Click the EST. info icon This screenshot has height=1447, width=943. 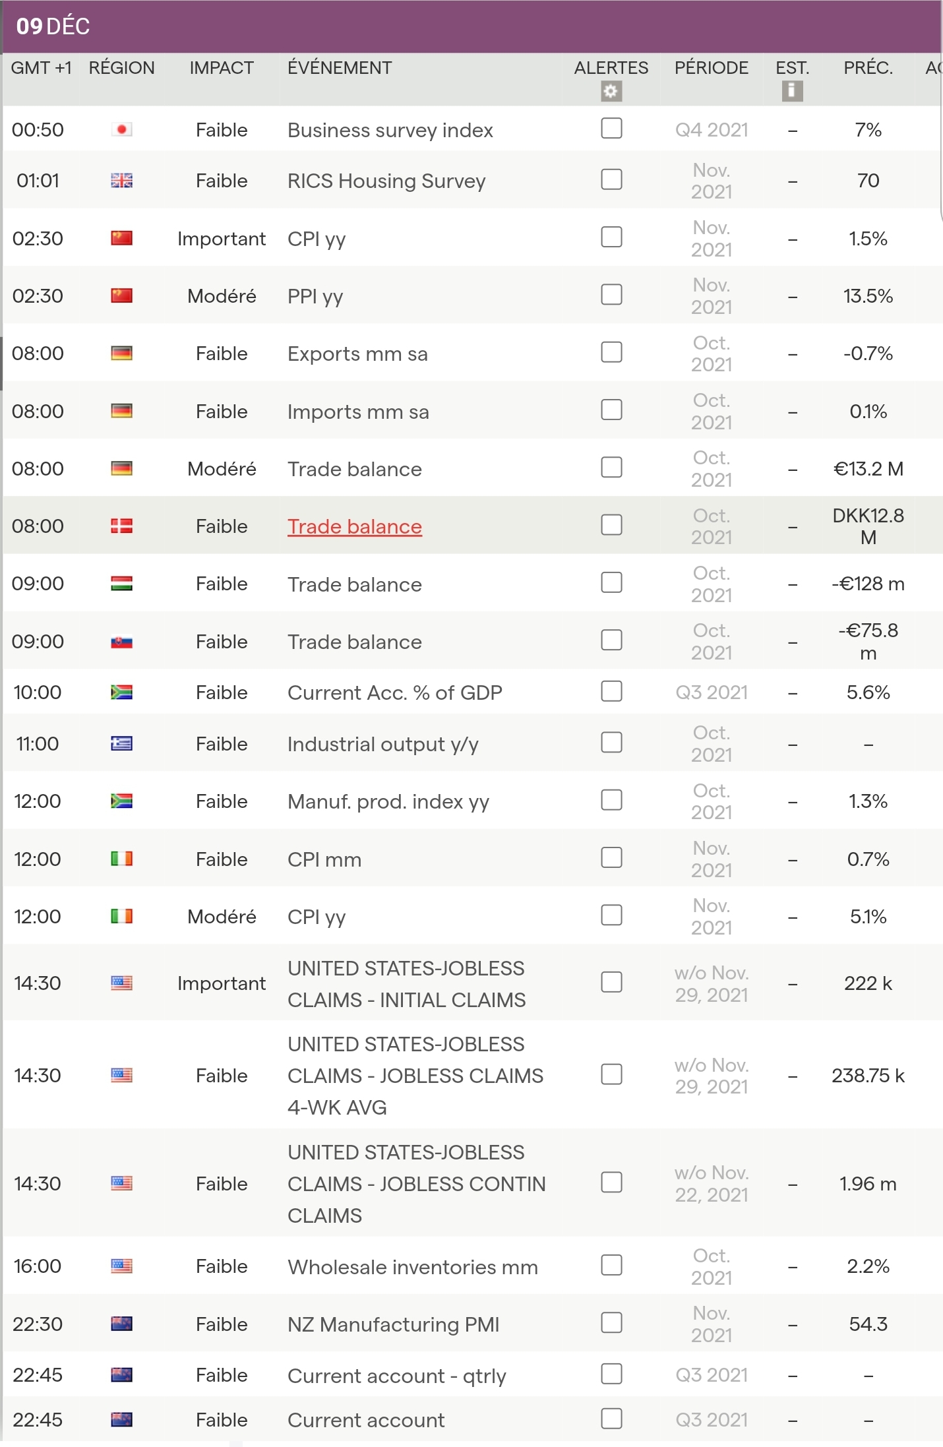[x=792, y=91]
